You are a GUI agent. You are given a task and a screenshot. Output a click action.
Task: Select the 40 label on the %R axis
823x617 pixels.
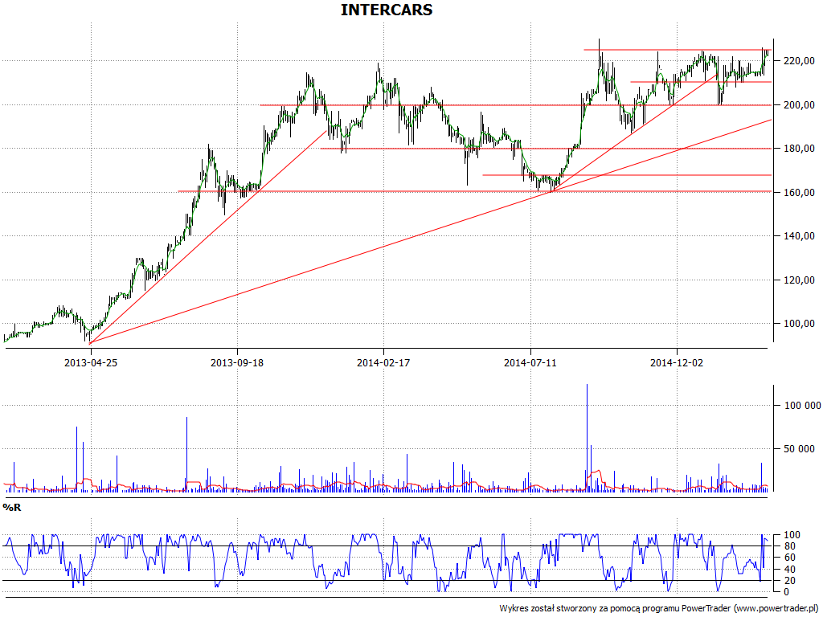789,570
